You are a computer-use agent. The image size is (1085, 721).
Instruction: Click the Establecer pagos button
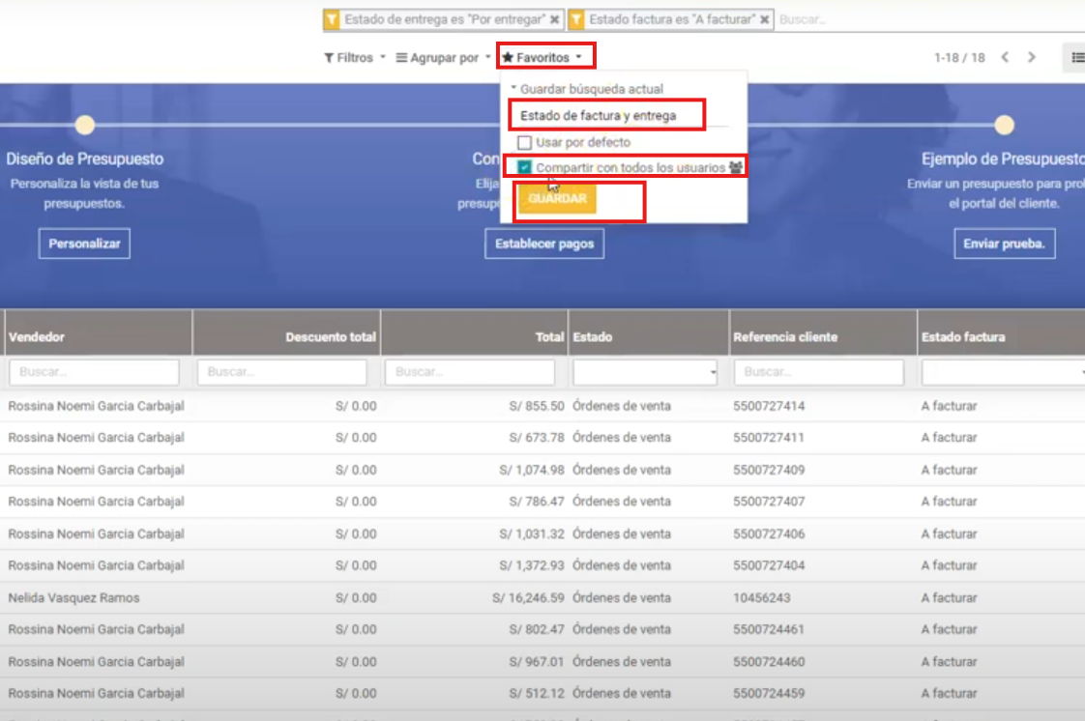point(544,244)
